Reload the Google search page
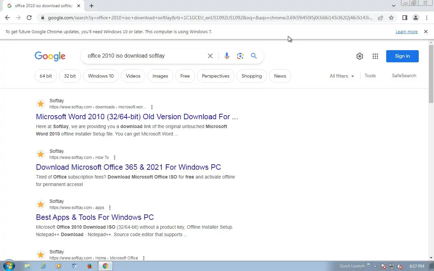 (29, 18)
